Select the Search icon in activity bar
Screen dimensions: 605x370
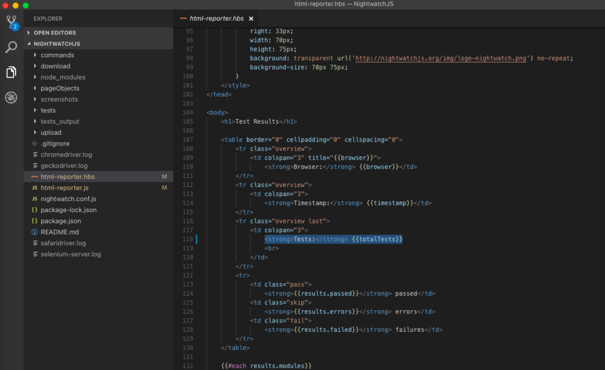click(x=11, y=47)
